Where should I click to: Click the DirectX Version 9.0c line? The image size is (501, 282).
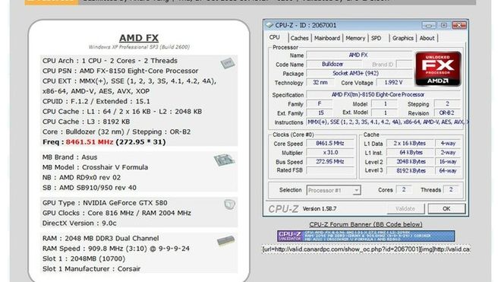80,223
